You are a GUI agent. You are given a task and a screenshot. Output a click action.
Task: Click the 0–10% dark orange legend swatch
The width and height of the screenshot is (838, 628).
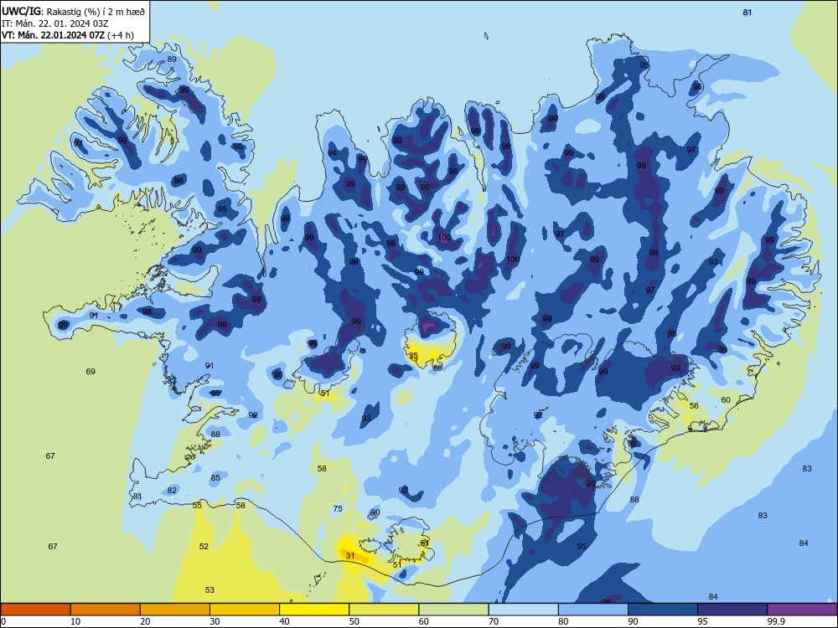coord(35,610)
